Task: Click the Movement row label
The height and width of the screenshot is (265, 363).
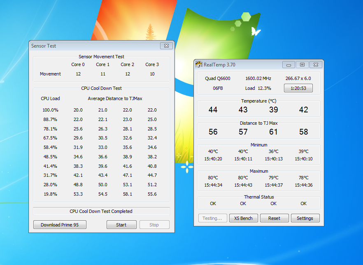Action: point(50,74)
